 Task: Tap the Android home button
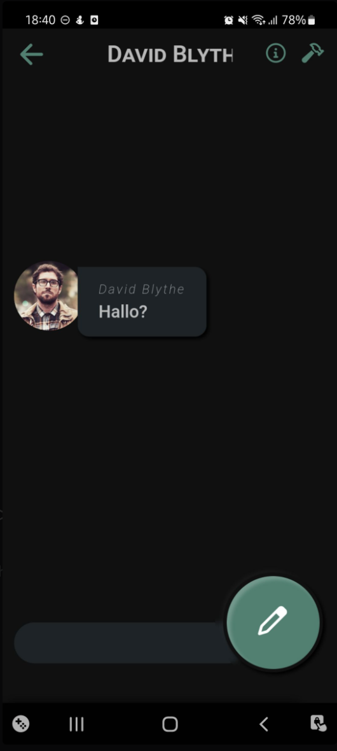click(170, 724)
